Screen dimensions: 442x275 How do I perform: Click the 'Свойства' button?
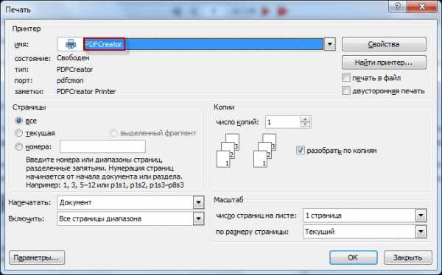pos(384,44)
